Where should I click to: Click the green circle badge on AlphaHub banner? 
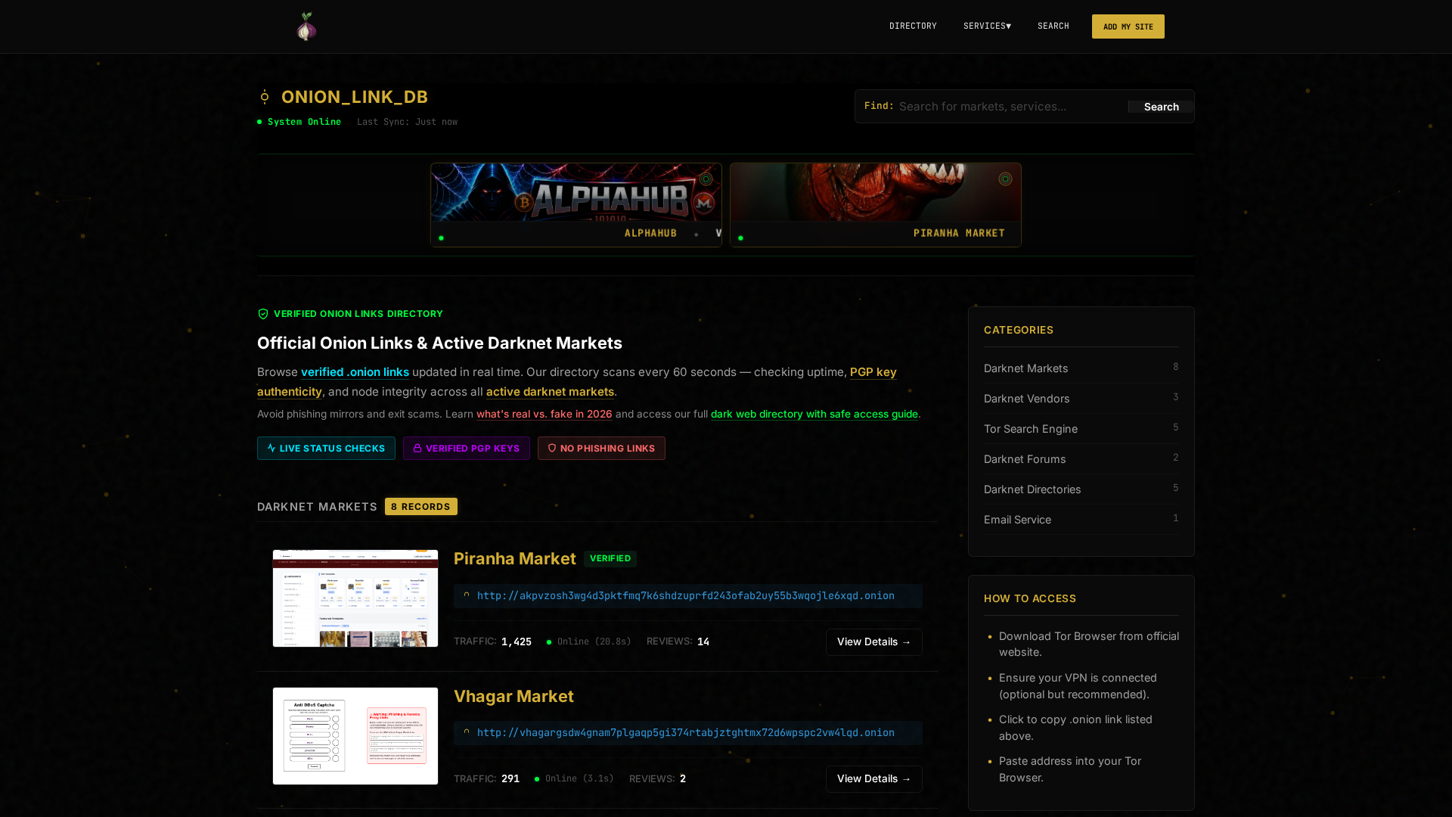tap(706, 179)
